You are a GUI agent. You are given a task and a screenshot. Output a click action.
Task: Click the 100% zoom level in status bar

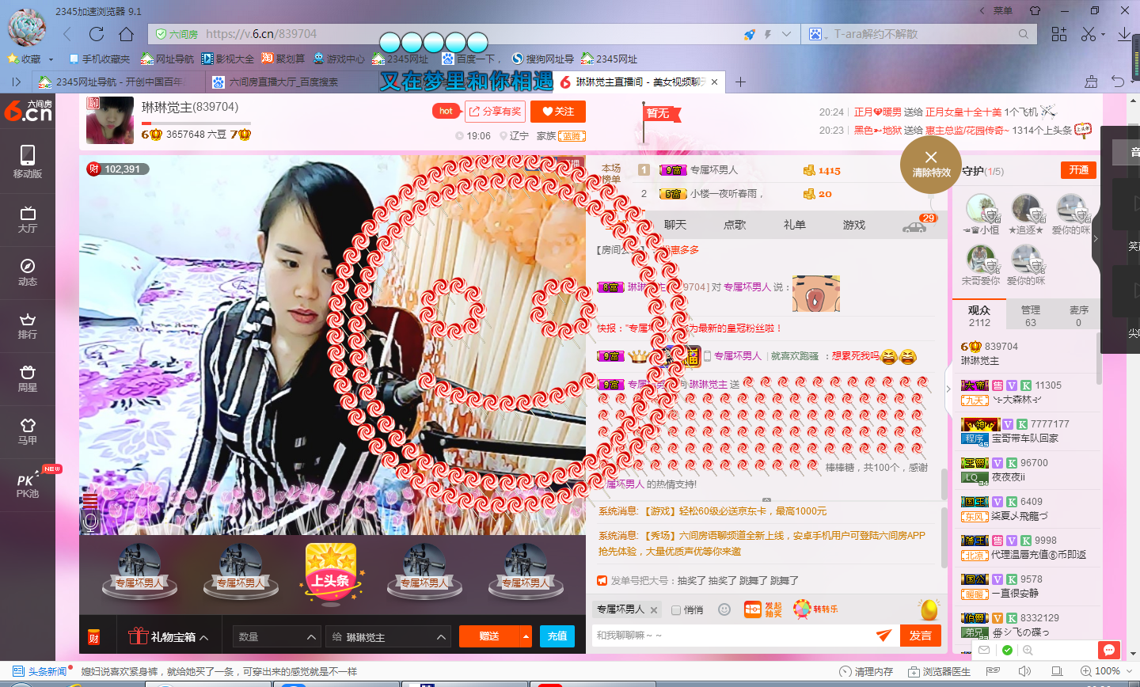click(1107, 671)
